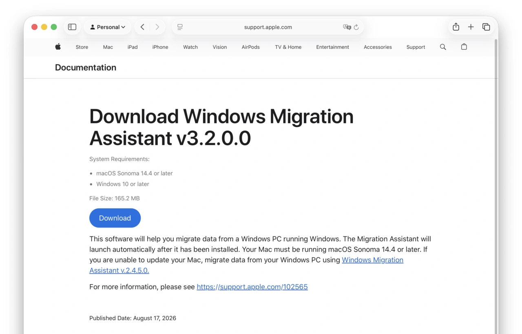The width and height of the screenshot is (522, 334).
Task: Open the page reader menu icon in the address bar
Action: 180,27
